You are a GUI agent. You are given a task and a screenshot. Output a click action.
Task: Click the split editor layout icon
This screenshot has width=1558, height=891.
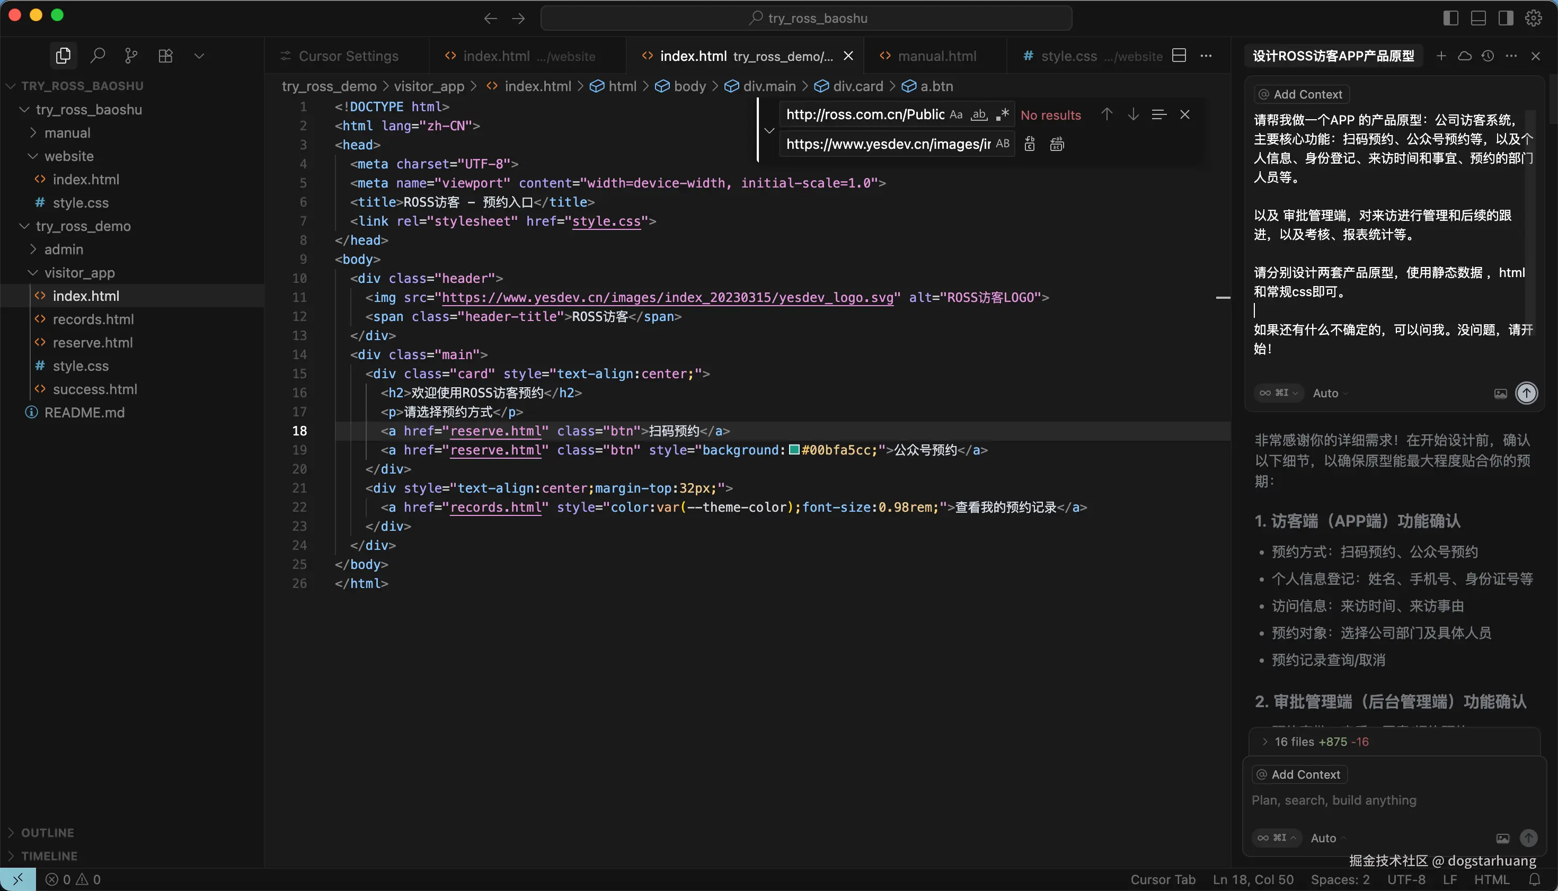1179,56
